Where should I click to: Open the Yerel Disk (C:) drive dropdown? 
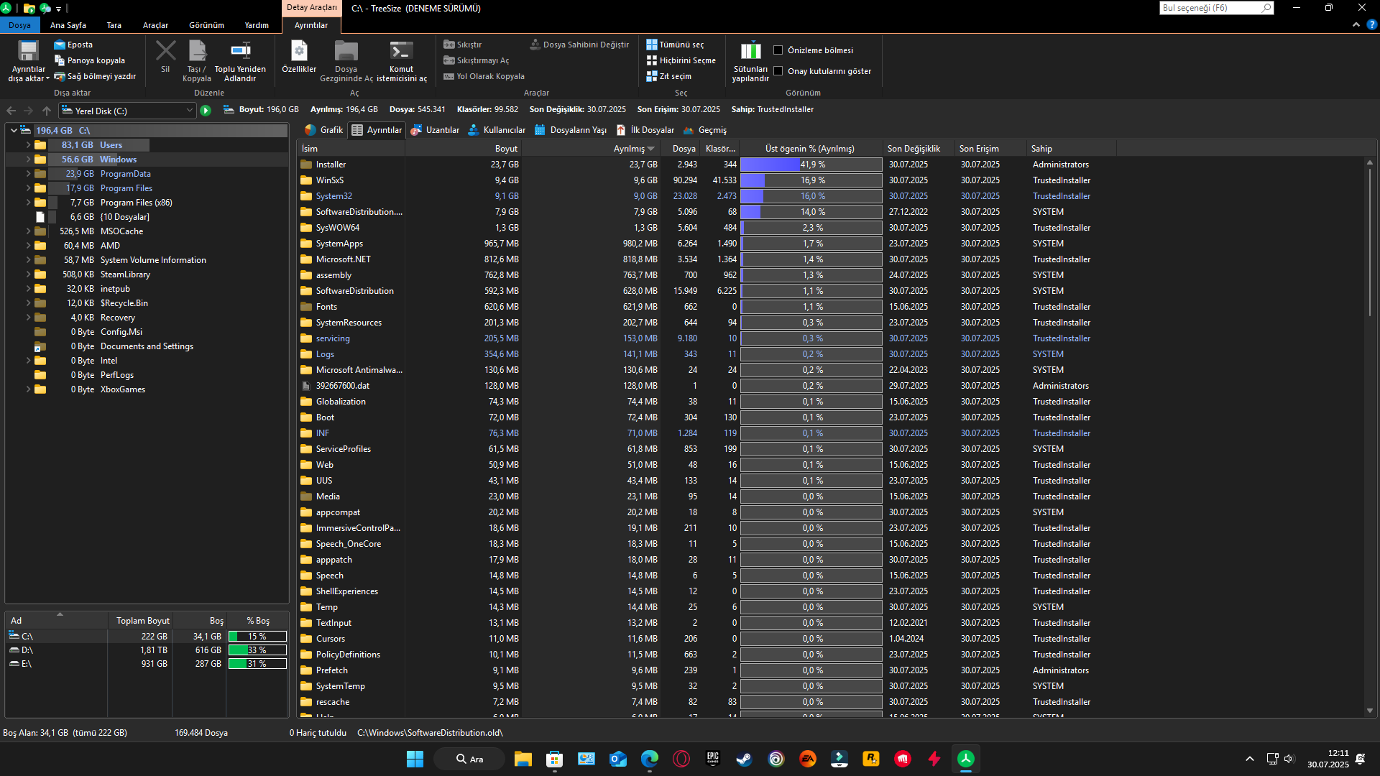click(189, 111)
